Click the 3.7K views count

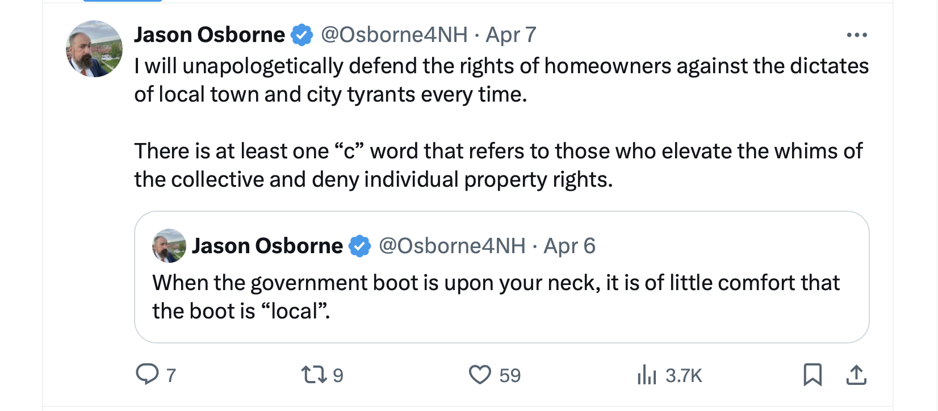[x=684, y=376]
